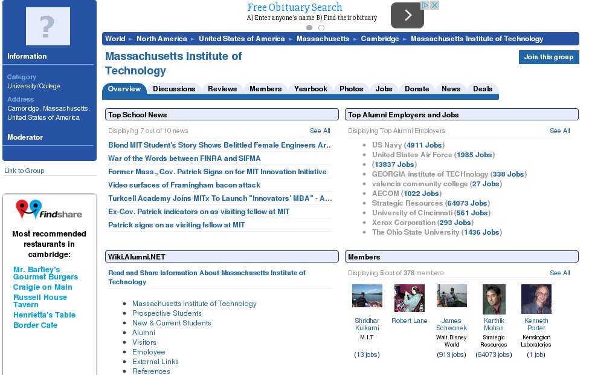Open James Schwonek's 913 jobs link

pos(452,354)
